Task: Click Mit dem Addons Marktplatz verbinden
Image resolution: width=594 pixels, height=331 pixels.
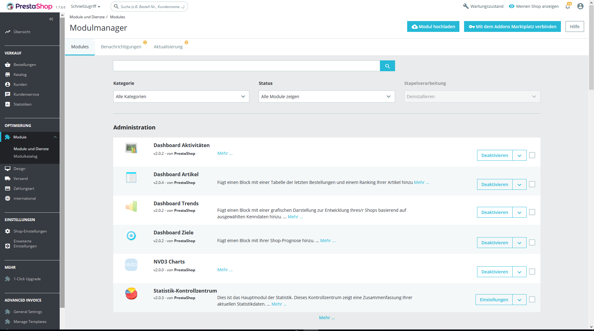Action: pyautogui.click(x=512, y=27)
